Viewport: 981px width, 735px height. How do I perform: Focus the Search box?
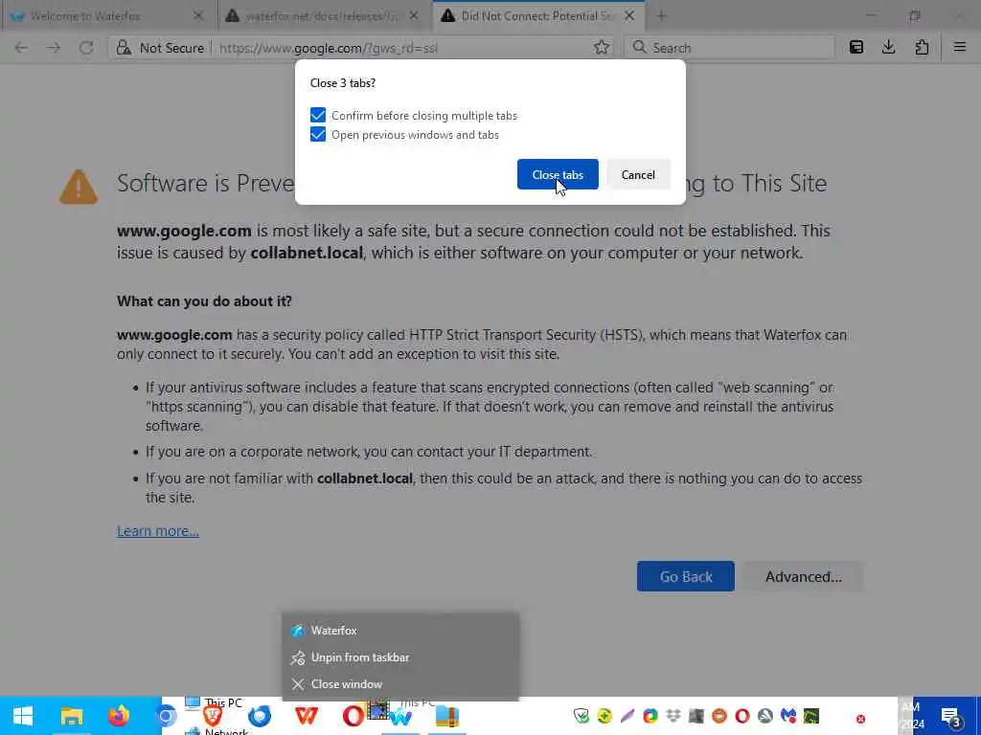pyautogui.click(x=729, y=48)
